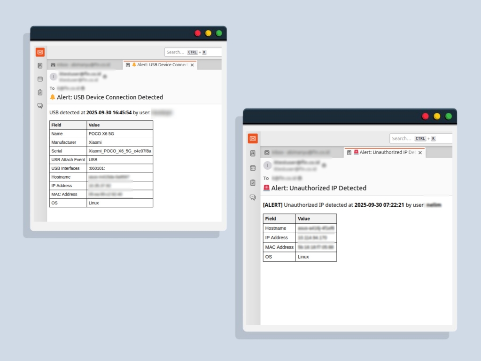Open Address Book in the USB alert window
Screen dimensions: 481x361
pyautogui.click(x=40, y=66)
